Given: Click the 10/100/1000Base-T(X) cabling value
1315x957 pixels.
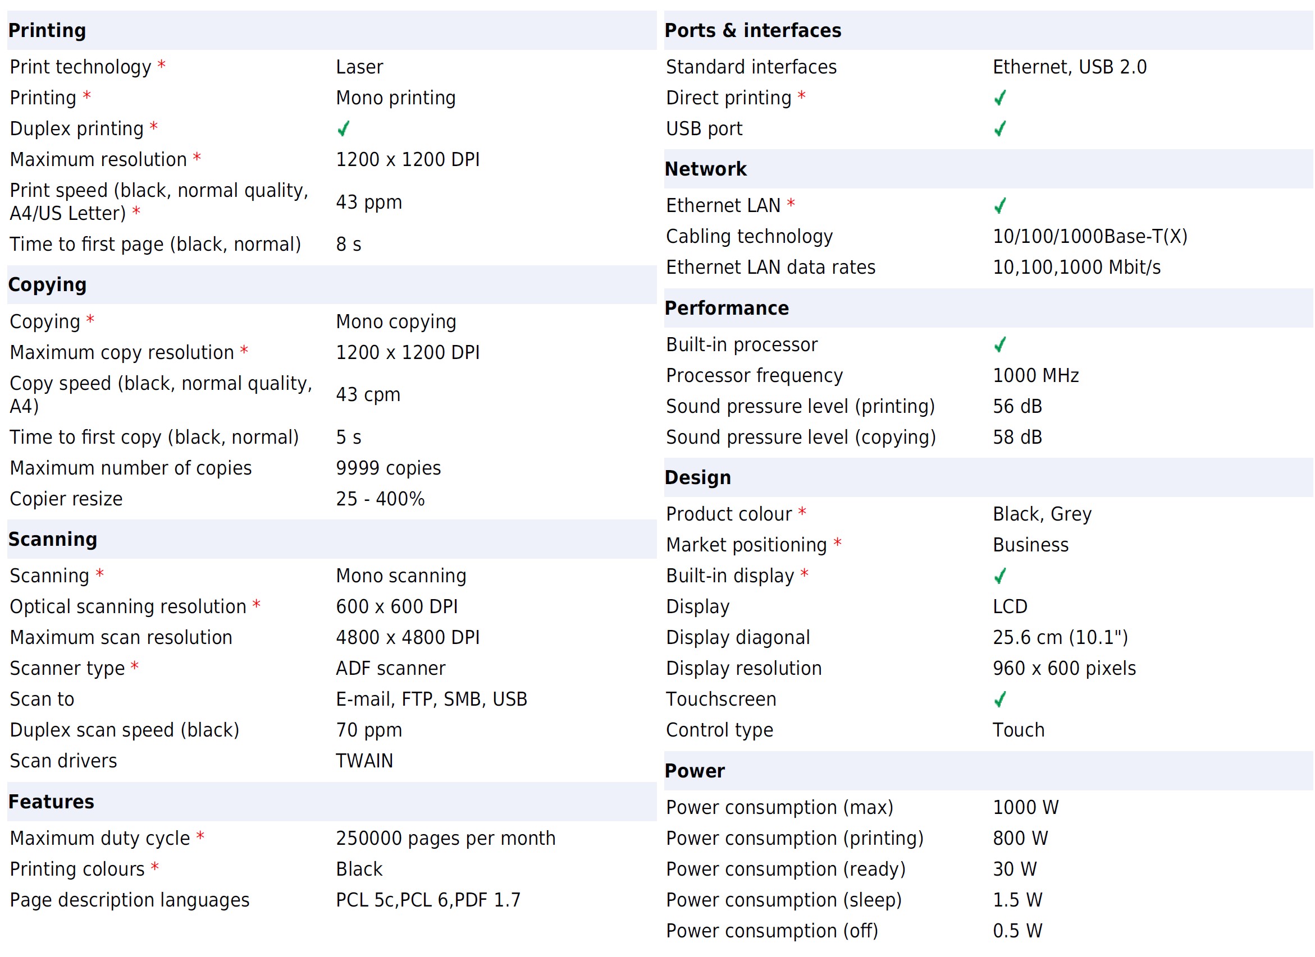Looking at the screenshot, I should (x=1089, y=236).
